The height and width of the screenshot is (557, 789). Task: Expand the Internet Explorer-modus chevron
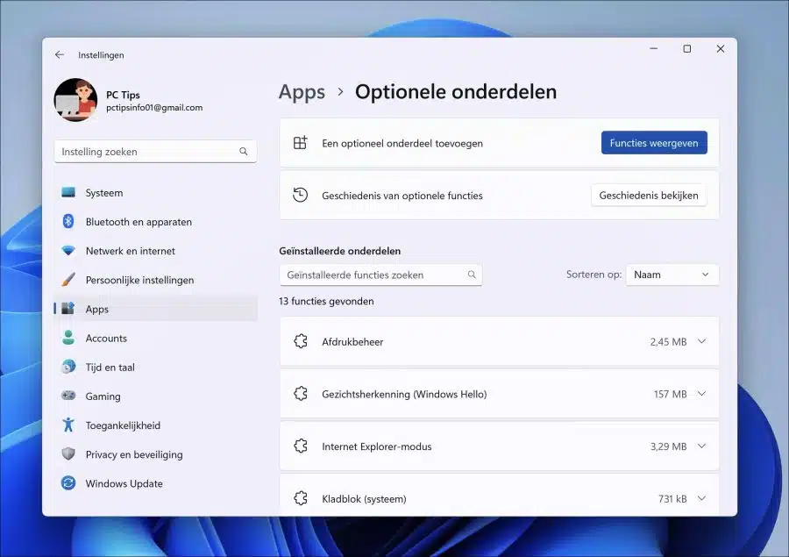pos(702,446)
